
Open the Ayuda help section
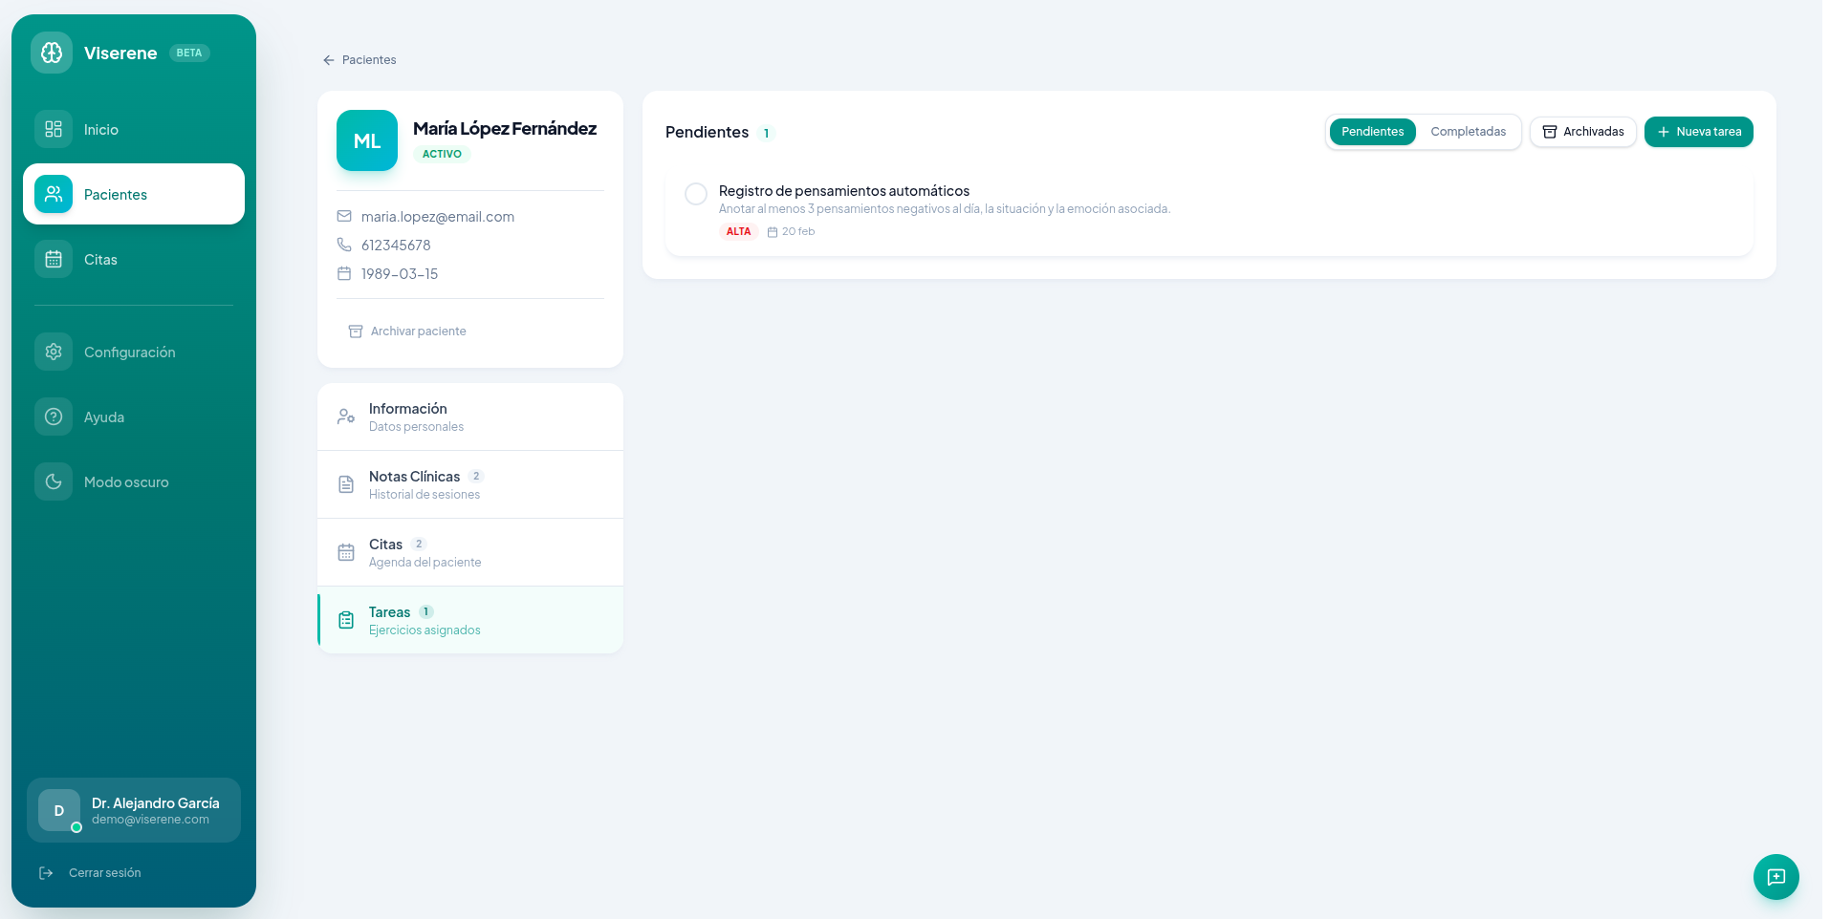coord(103,417)
